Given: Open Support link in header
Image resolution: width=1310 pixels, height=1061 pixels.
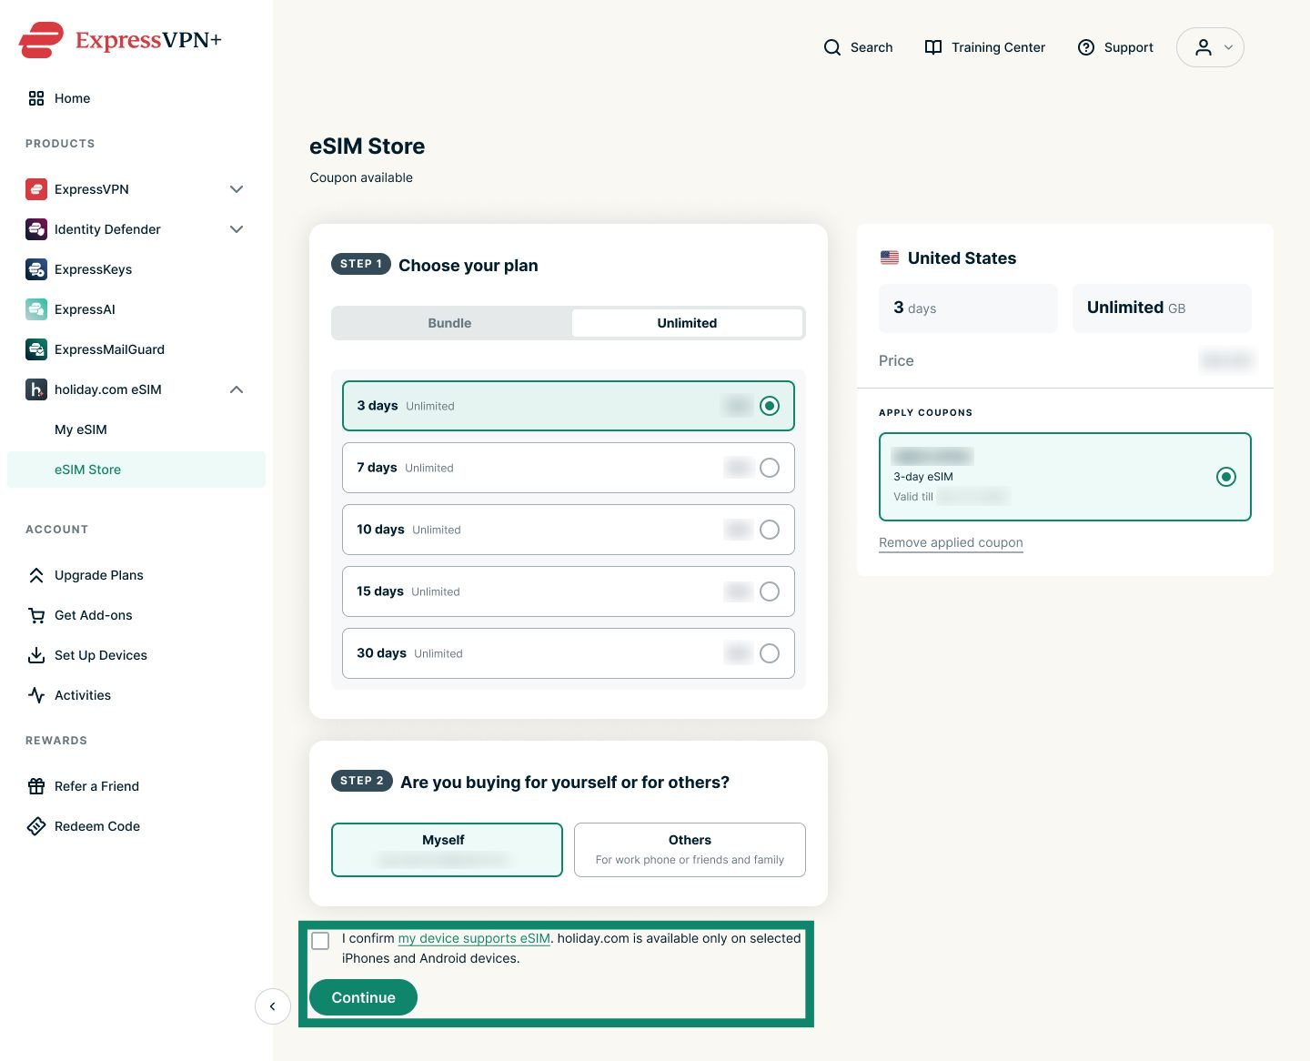Looking at the screenshot, I should tap(1115, 47).
